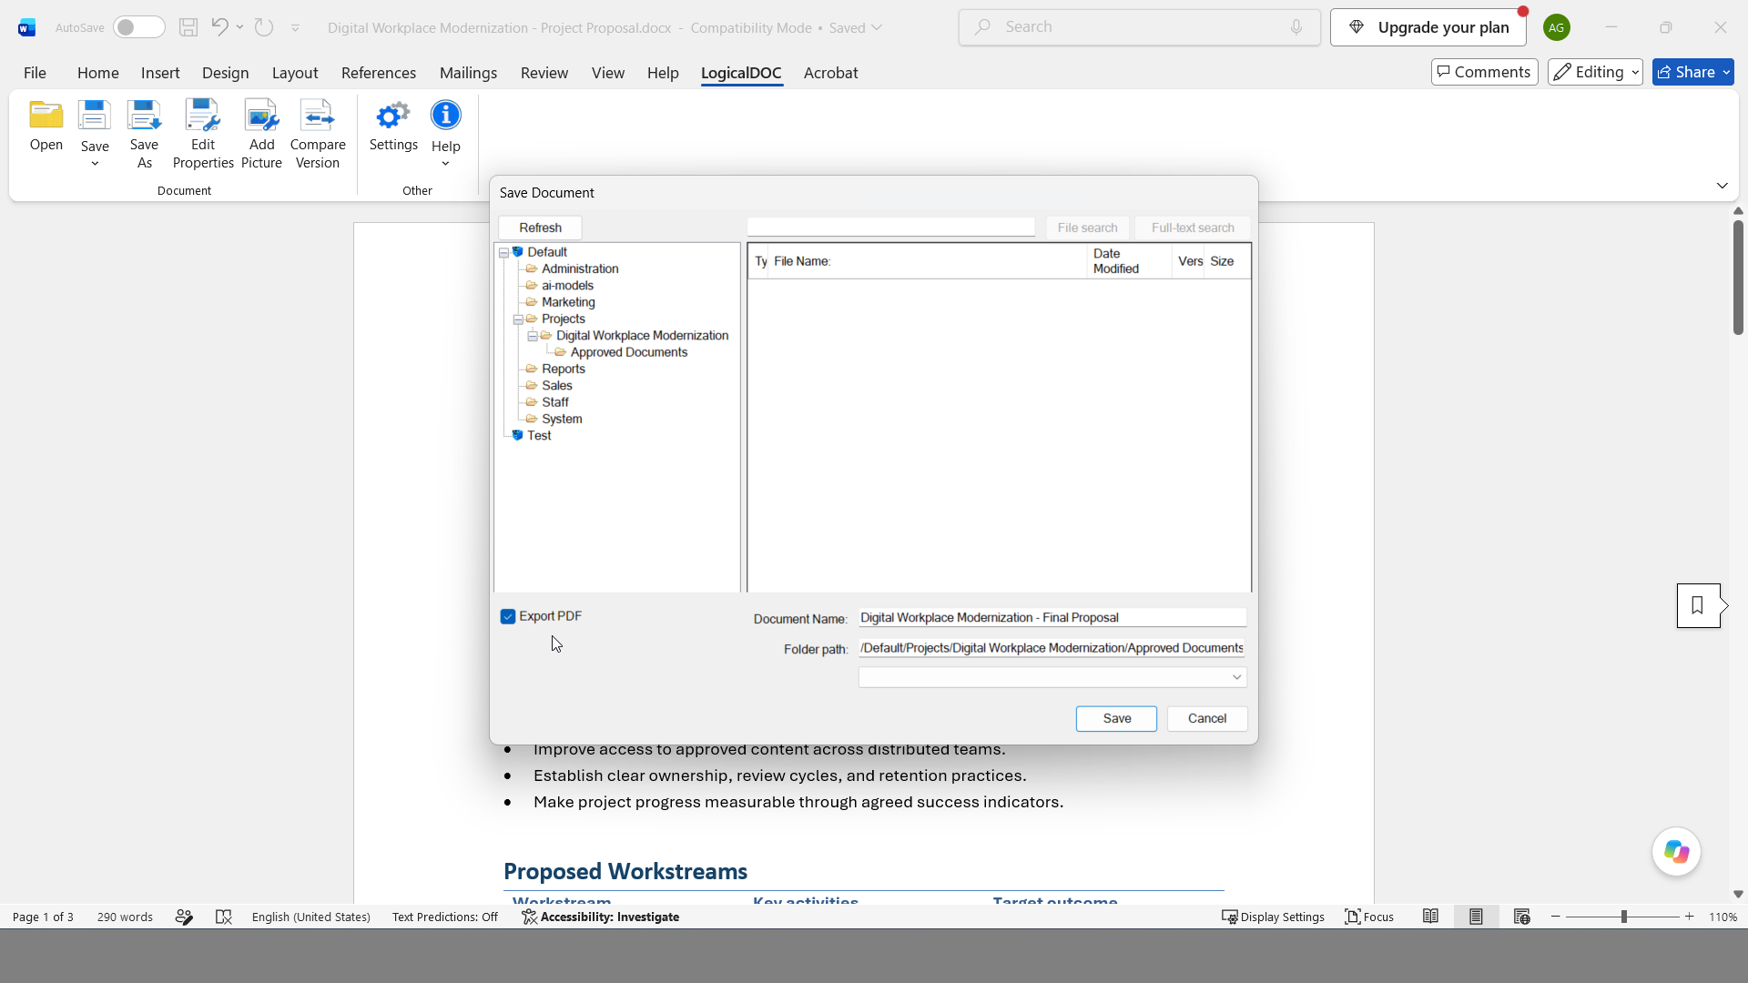Switch to Web Layout view icon

click(1521, 917)
